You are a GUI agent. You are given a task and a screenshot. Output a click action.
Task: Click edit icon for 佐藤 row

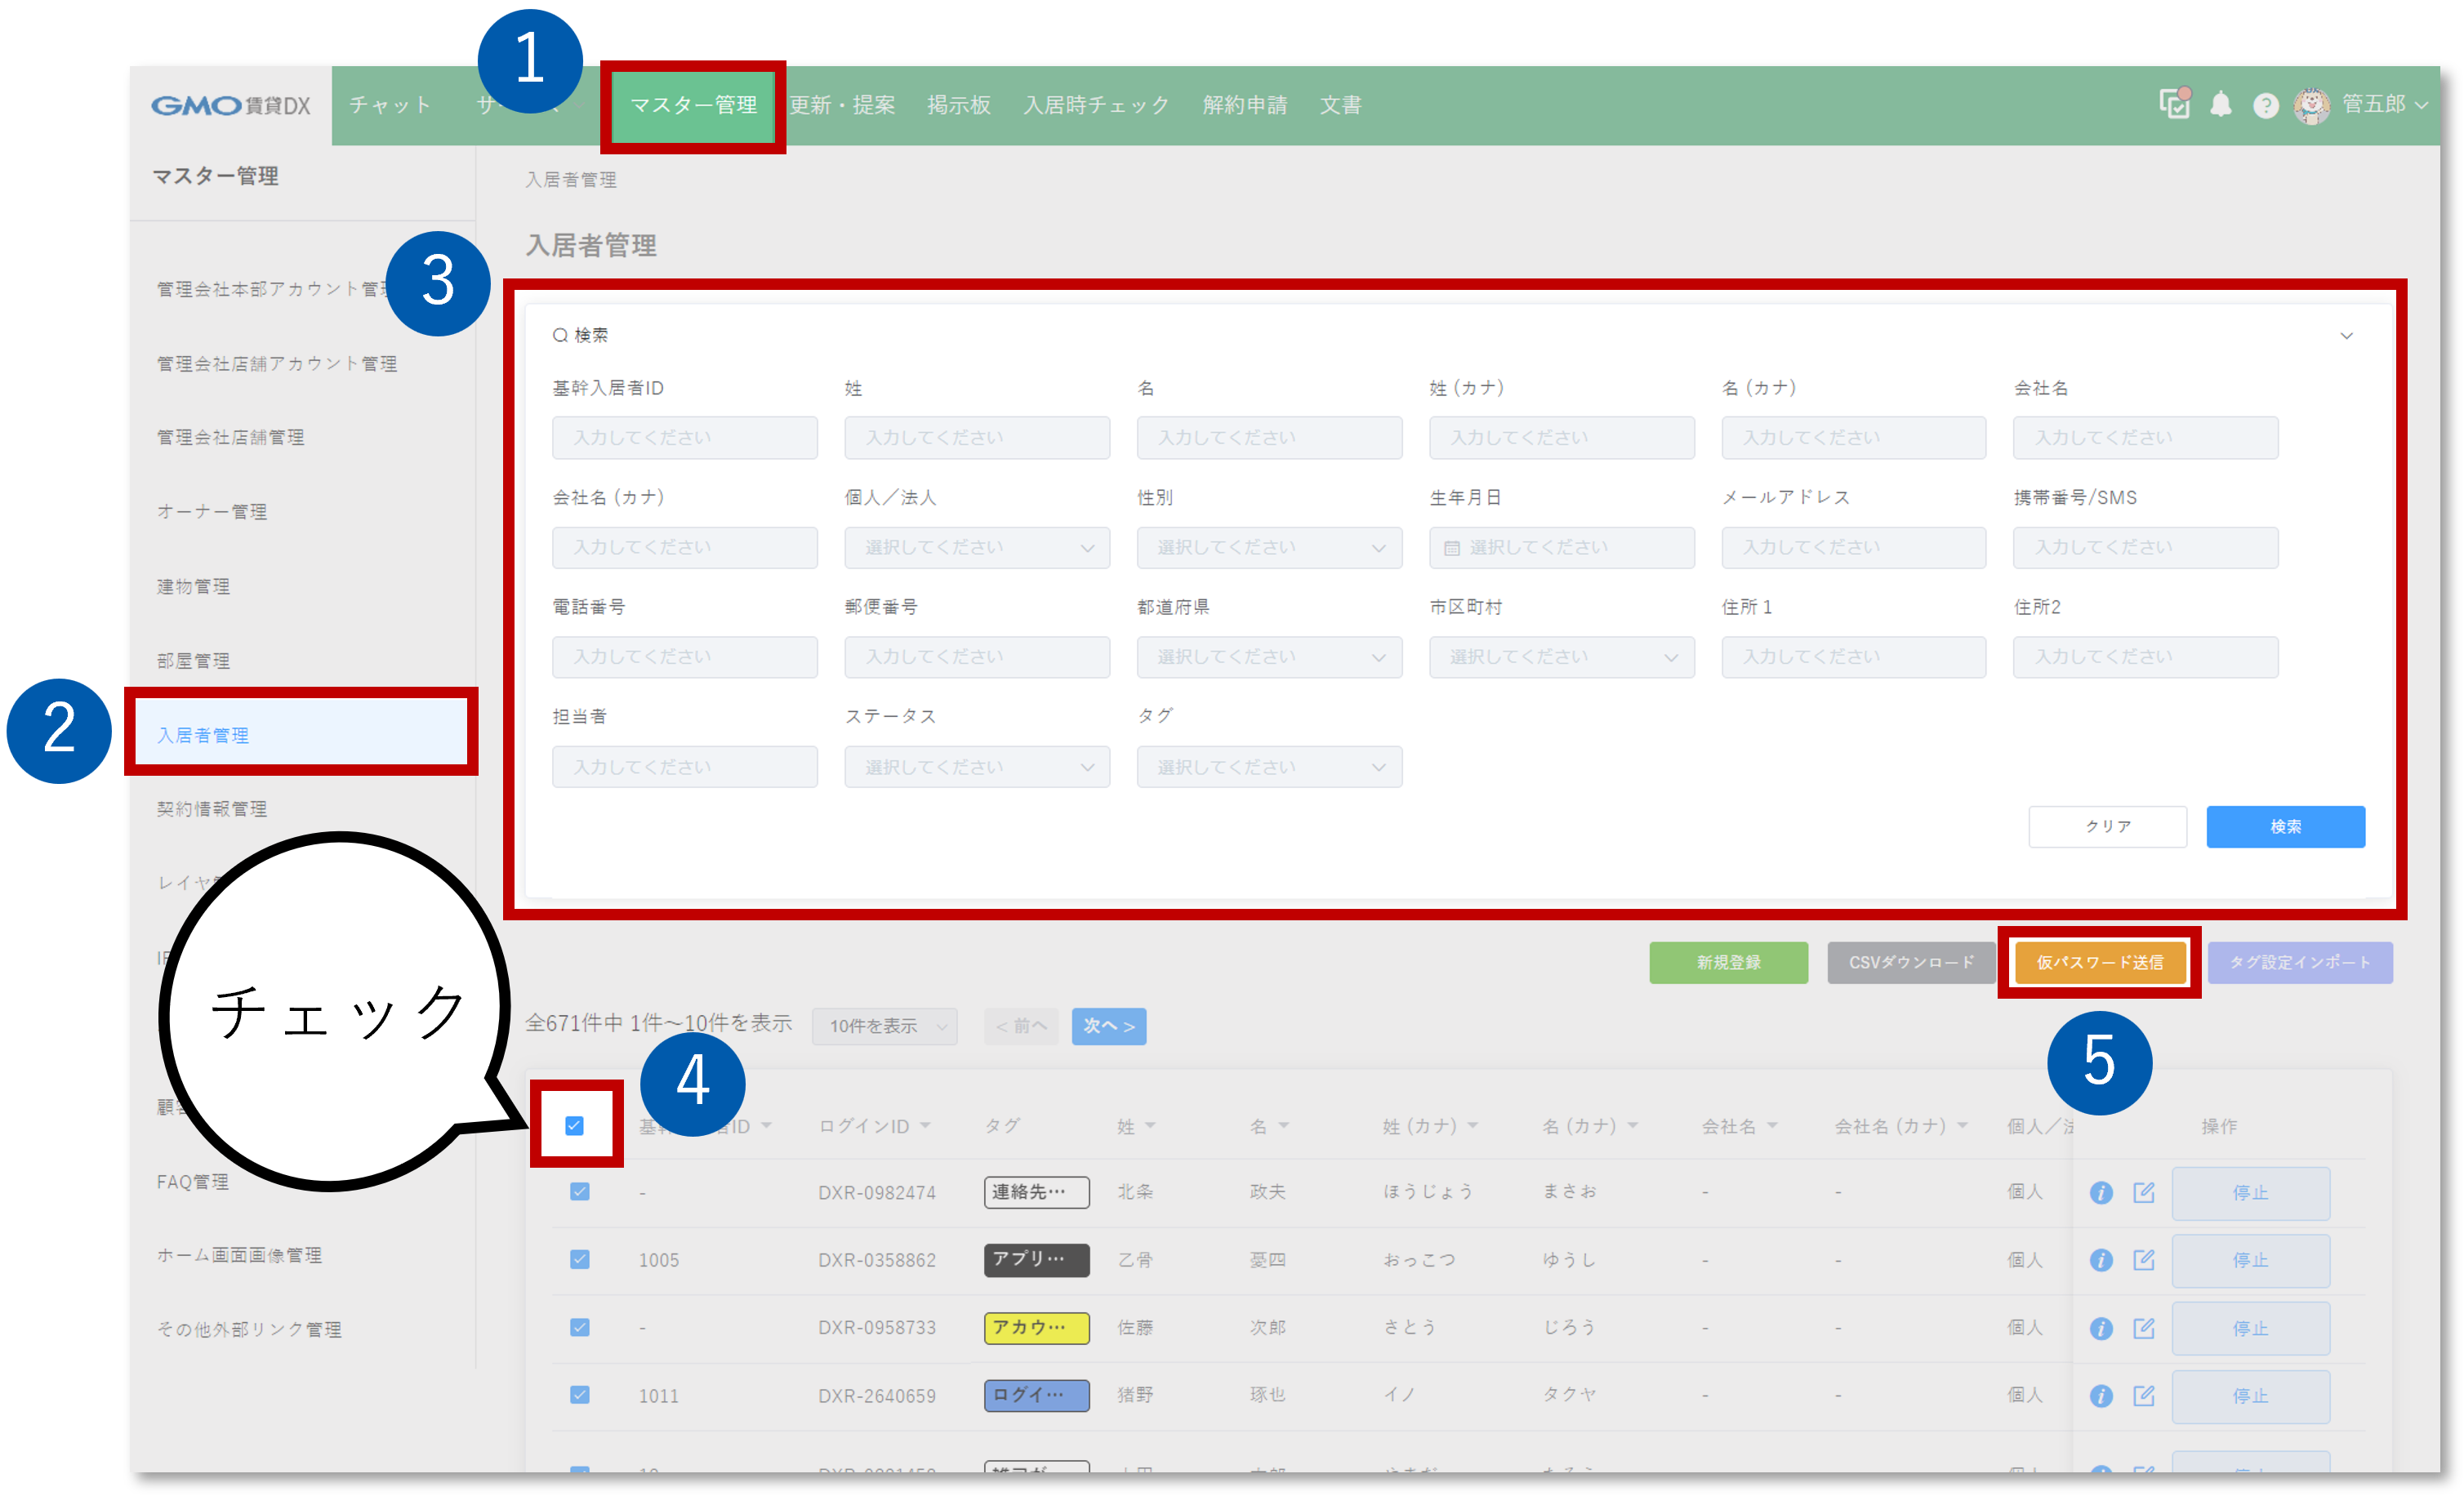pyautogui.click(x=2144, y=1328)
